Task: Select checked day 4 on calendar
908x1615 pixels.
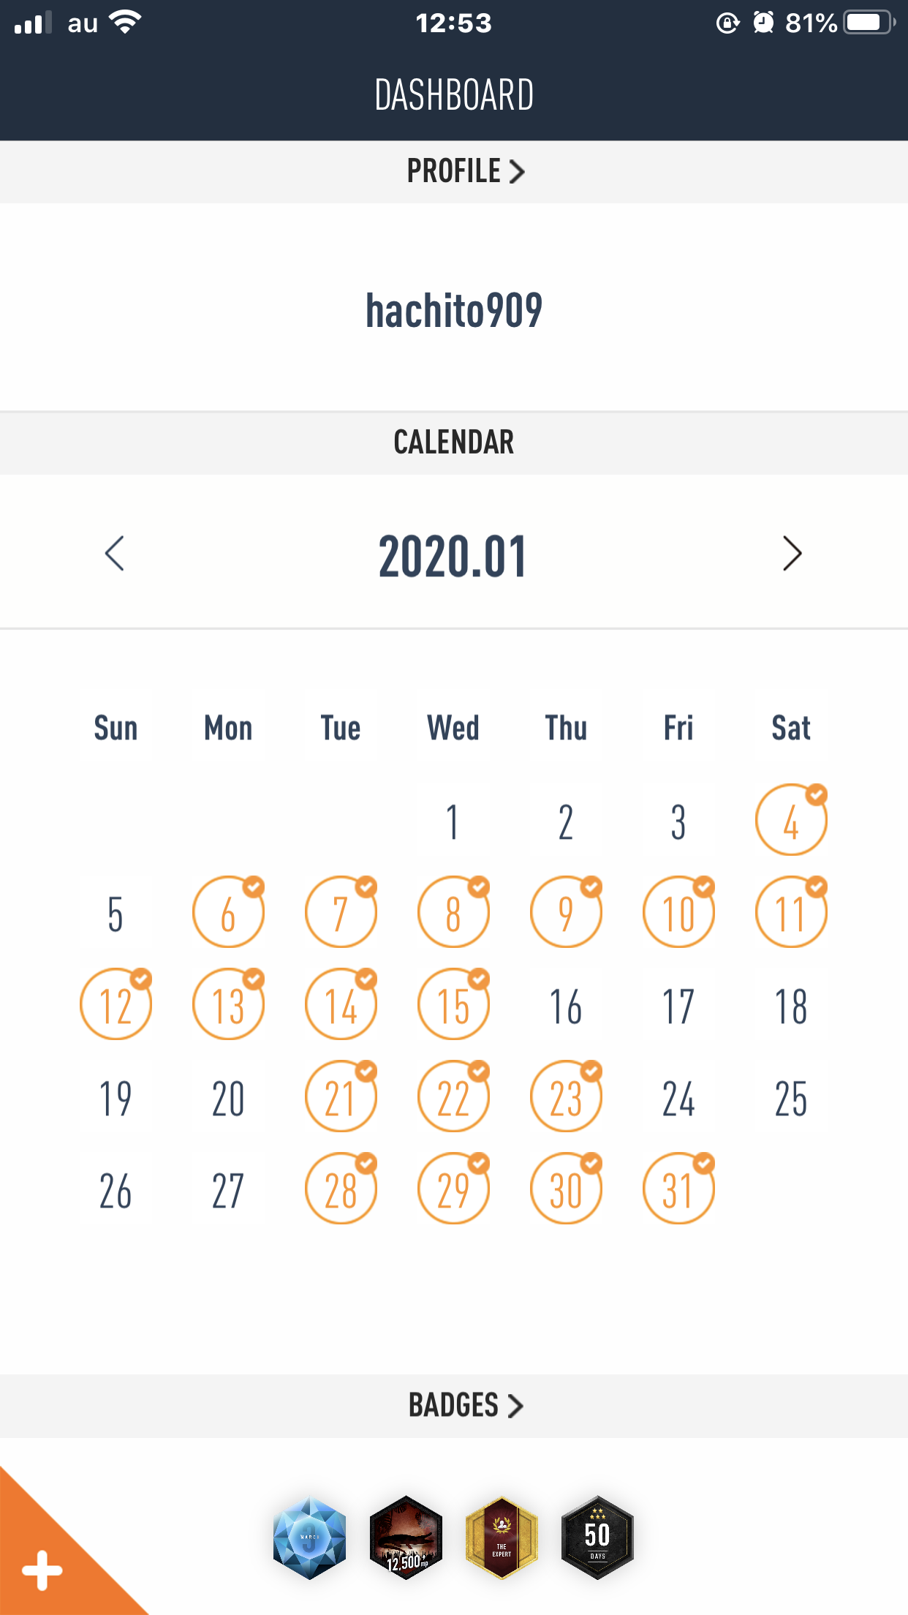Action: tap(791, 821)
